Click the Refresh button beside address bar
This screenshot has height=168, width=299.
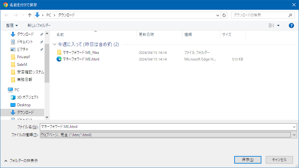click(x=224, y=15)
